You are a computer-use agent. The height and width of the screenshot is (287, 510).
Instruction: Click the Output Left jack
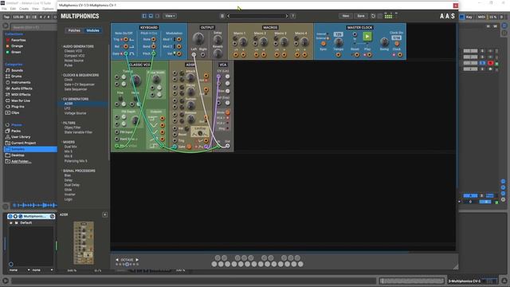194,55
